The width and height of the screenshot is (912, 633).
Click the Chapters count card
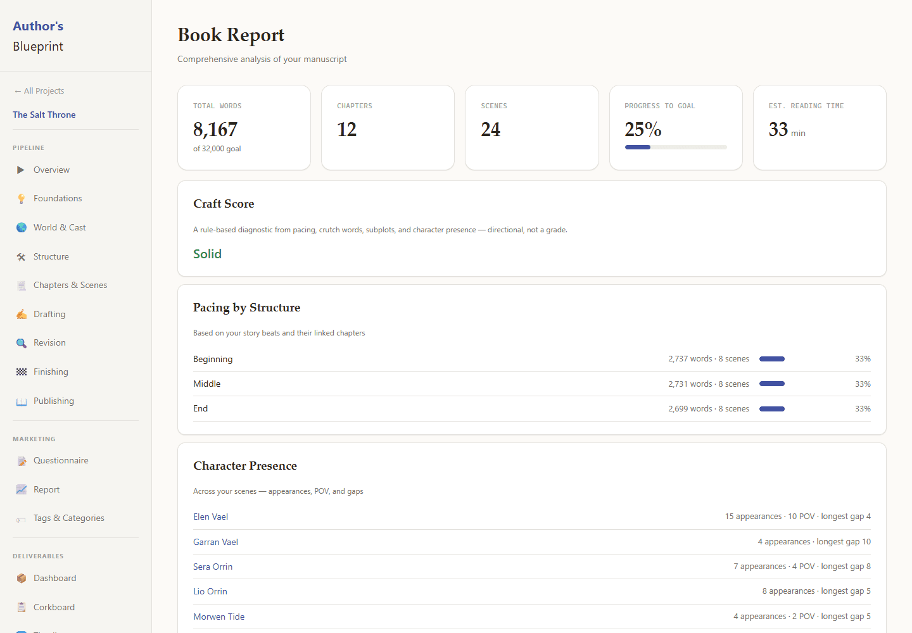tap(388, 128)
